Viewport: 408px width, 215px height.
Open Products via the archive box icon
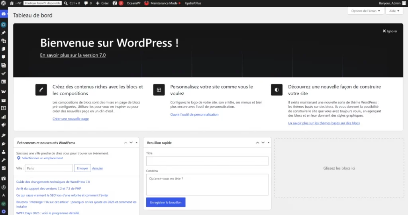4,100
